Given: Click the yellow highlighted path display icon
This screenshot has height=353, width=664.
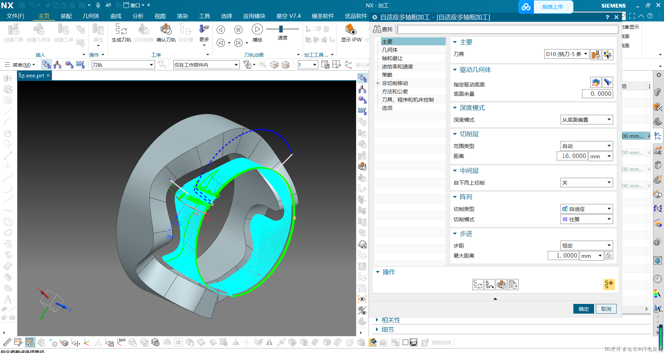Looking at the screenshot, I should [x=609, y=284].
